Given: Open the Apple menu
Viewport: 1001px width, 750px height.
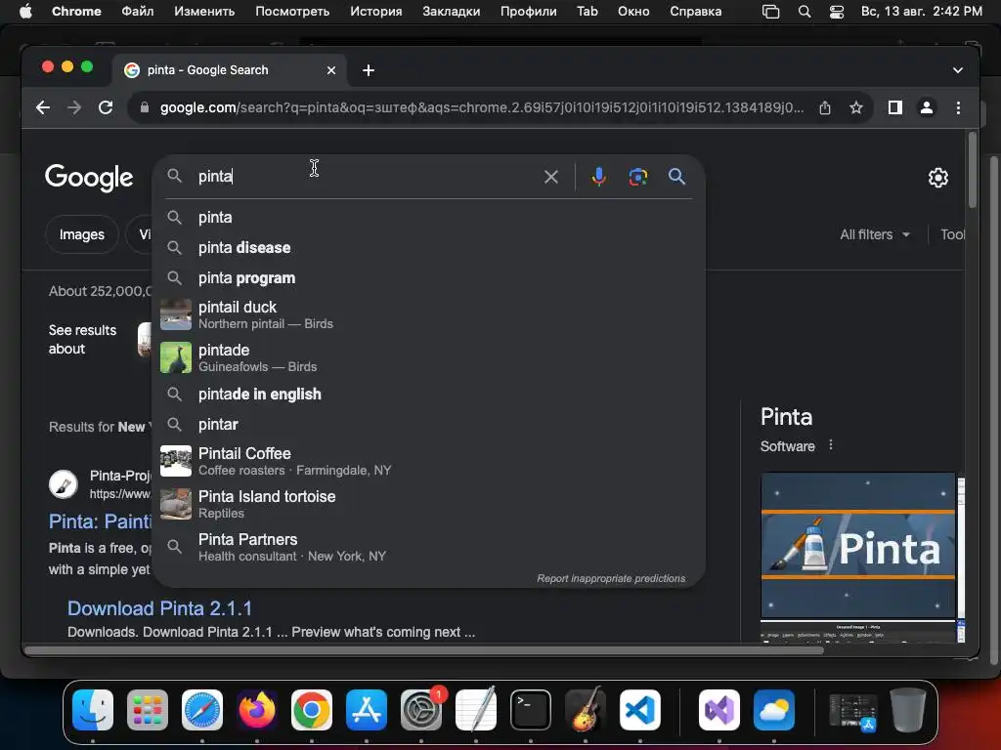Looking at the screenshot, I should tap(25, 12).
